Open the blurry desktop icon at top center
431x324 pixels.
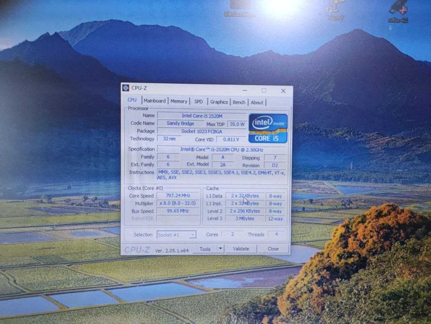pos(239,8)
